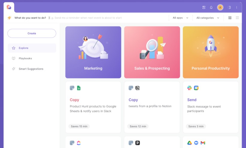This screenshot has height=148, width=246.
Task: Click the Notion icon on tweets card
Action: point(138,88)
